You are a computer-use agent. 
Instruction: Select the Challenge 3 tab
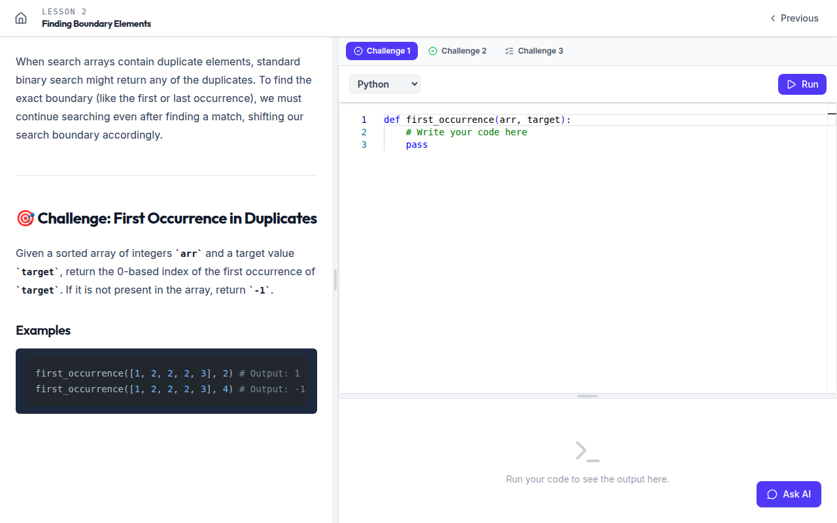click(534, 51)
